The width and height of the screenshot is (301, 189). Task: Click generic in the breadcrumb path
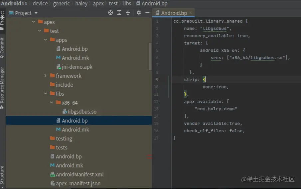point(61,3)
